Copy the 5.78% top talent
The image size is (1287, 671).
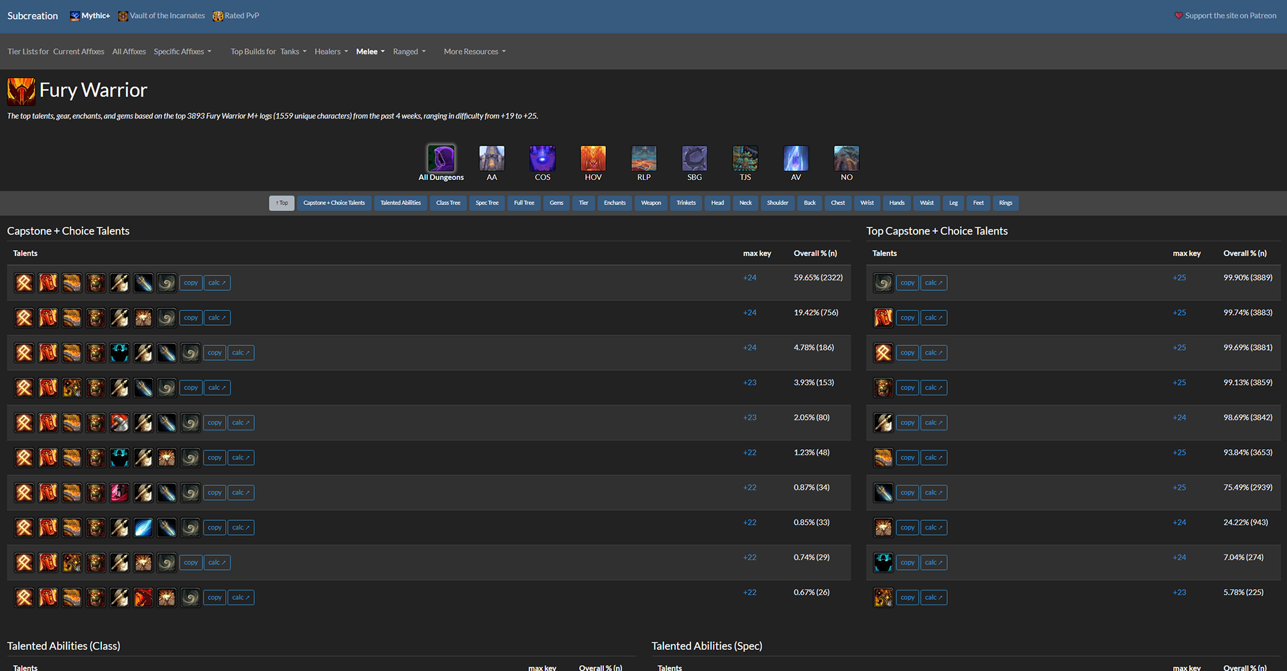908,597
